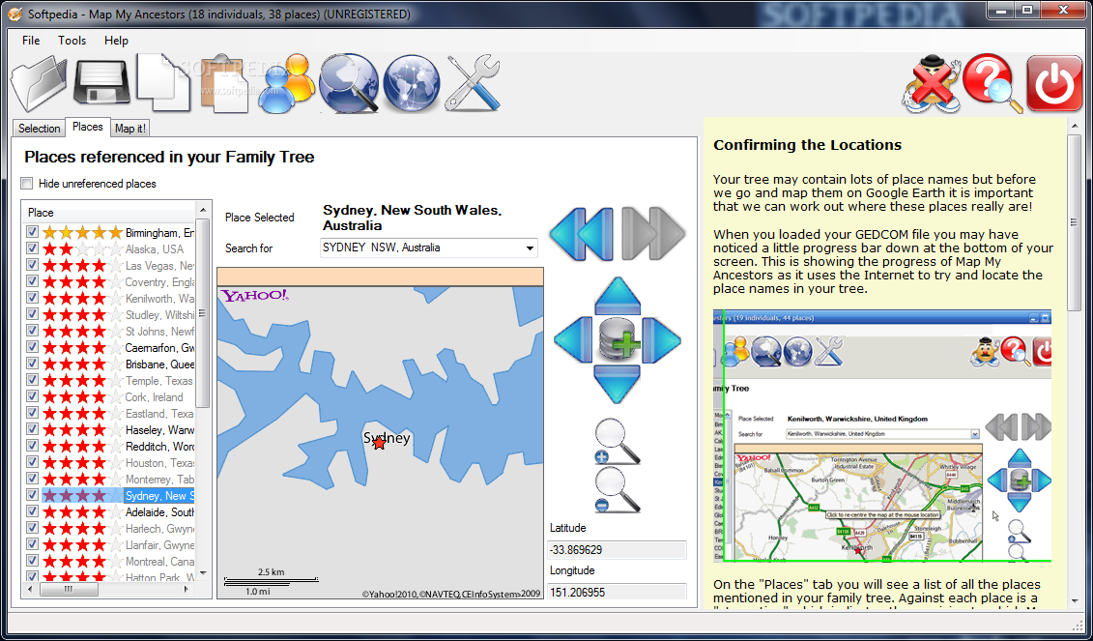Viewport: 1093px width, 641px height.
Task: Uncheck the Coventry place checkbox
Action: [31, 281]
